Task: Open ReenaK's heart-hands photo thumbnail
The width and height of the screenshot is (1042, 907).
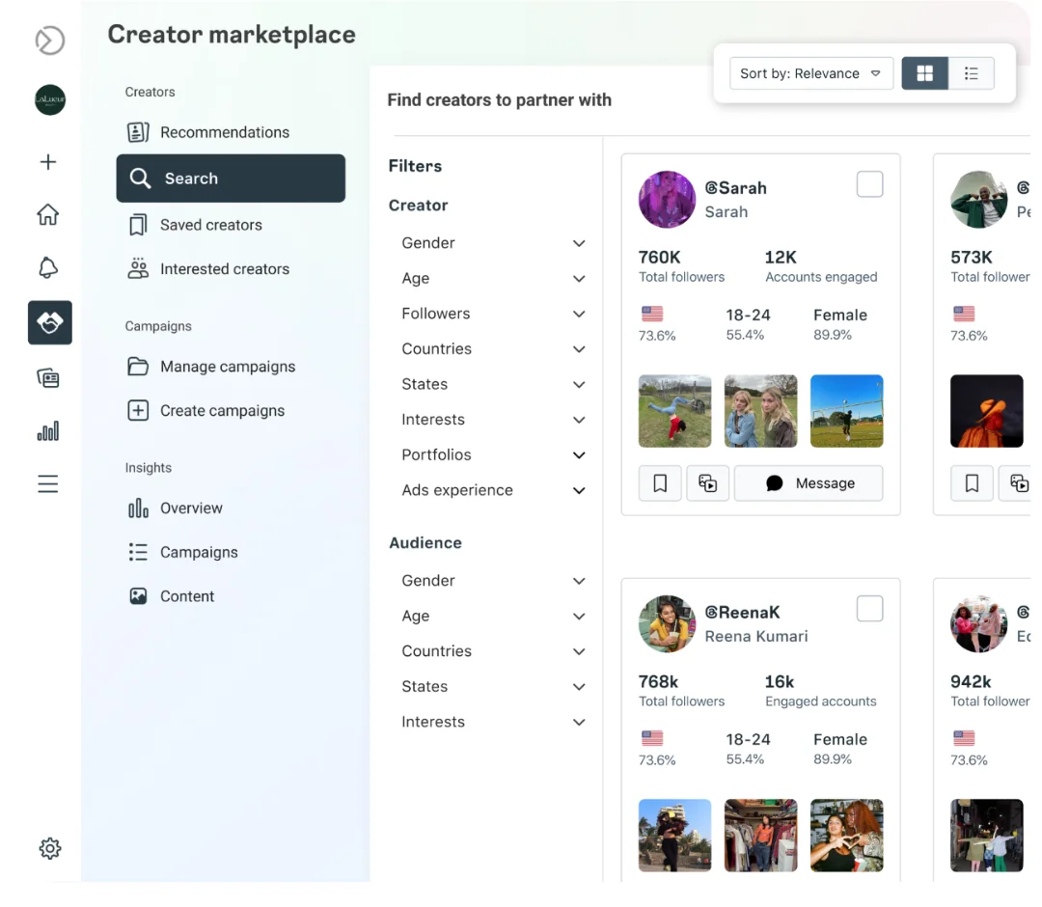Action: (847, 836)
